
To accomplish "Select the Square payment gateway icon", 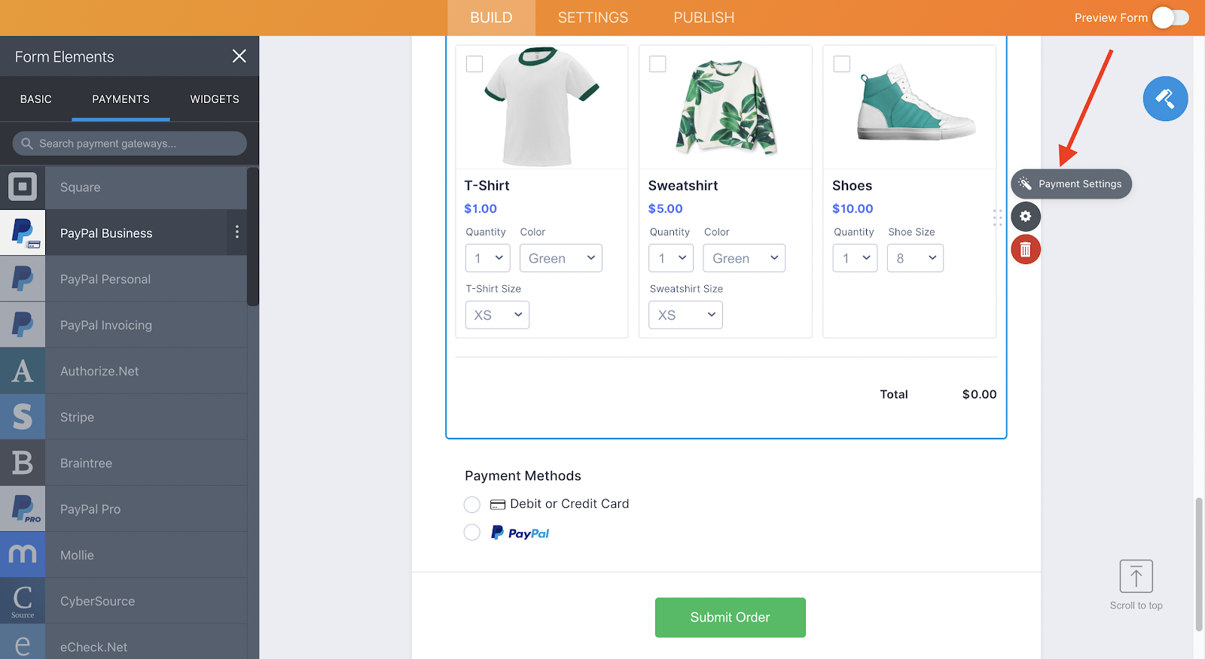I will tap(23, 187).
